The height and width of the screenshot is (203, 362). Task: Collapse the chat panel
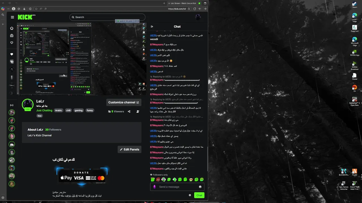pyautogui.click(x=152, y=27)
